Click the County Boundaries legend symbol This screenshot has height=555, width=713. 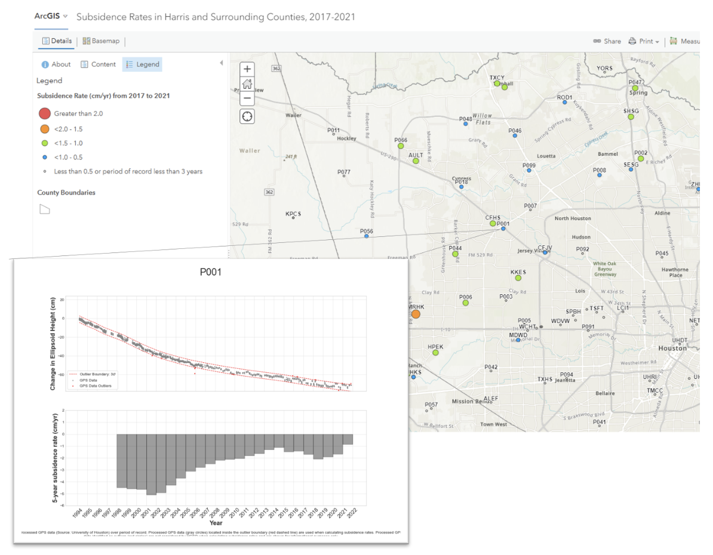(45, 209)
